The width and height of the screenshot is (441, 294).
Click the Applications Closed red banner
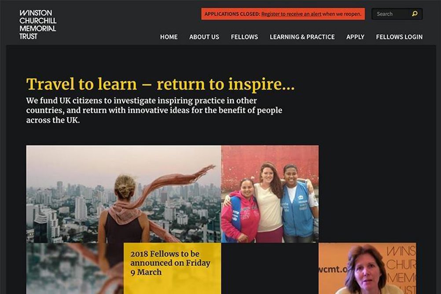pos(283,14)
